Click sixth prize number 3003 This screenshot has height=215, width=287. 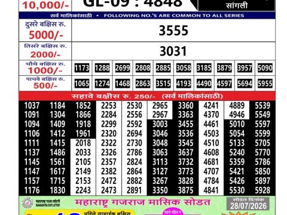click(160, 124)
